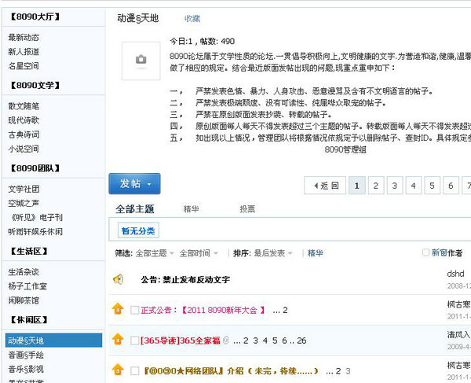Open 古典诗词 board in sidebar
The height and width of the screenshot is (383, 471).
24,134
